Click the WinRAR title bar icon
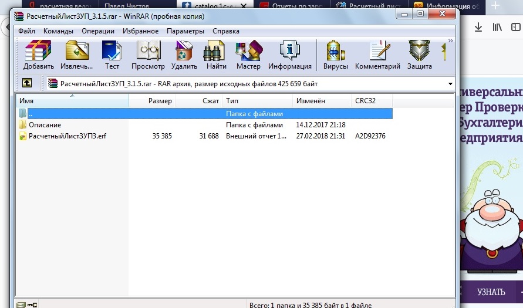This screenshot has width=523, height=308. click(19, 16)
